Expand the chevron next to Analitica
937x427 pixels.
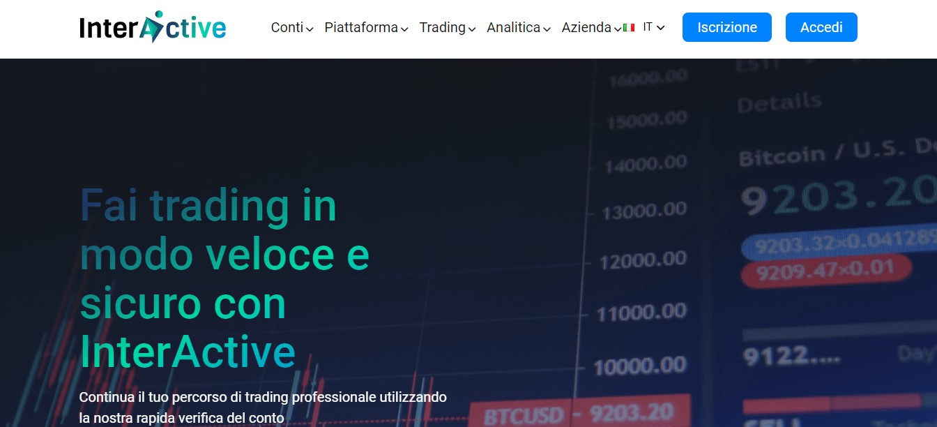pos(547,29)
